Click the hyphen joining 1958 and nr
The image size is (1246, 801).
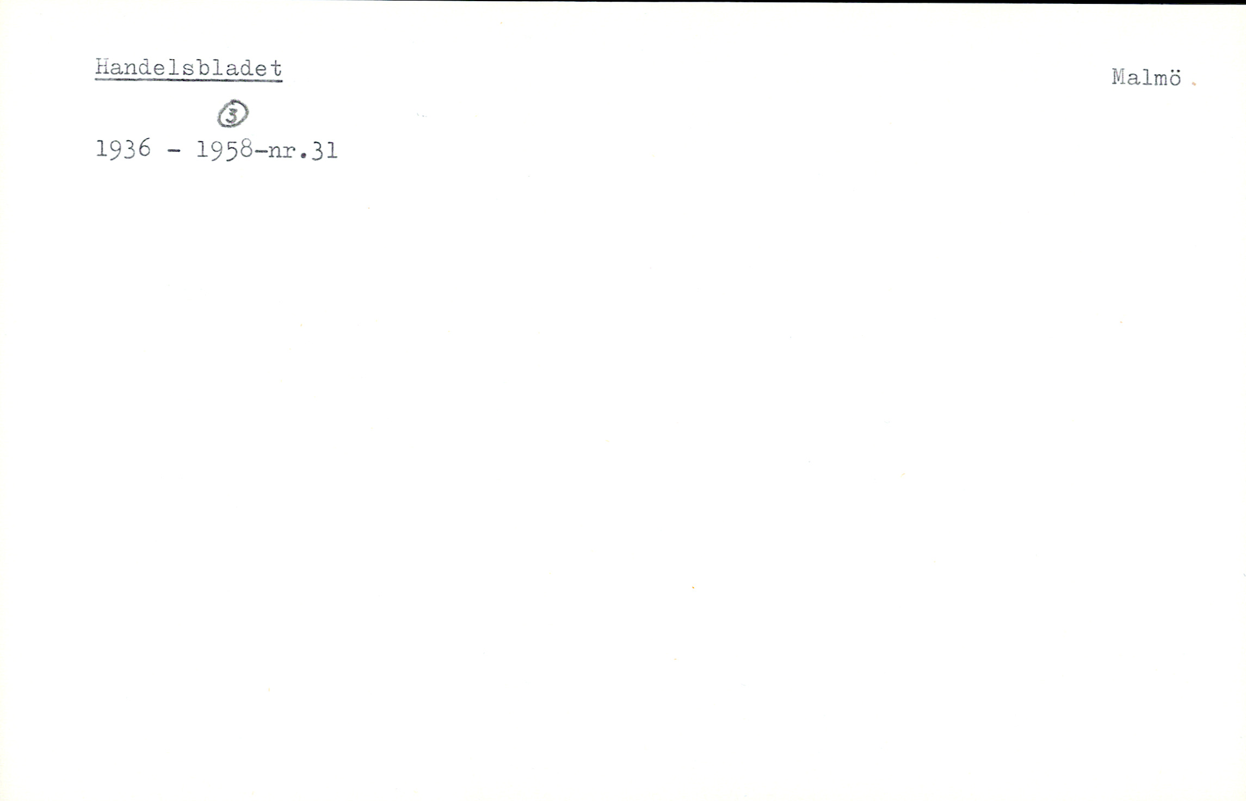click(260, 152)
